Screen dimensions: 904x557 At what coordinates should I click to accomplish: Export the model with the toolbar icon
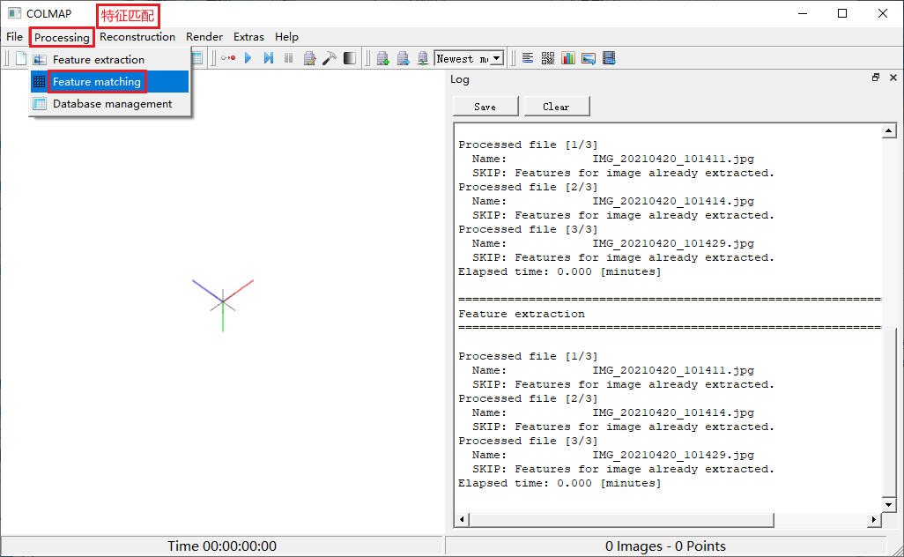[403, 58]
